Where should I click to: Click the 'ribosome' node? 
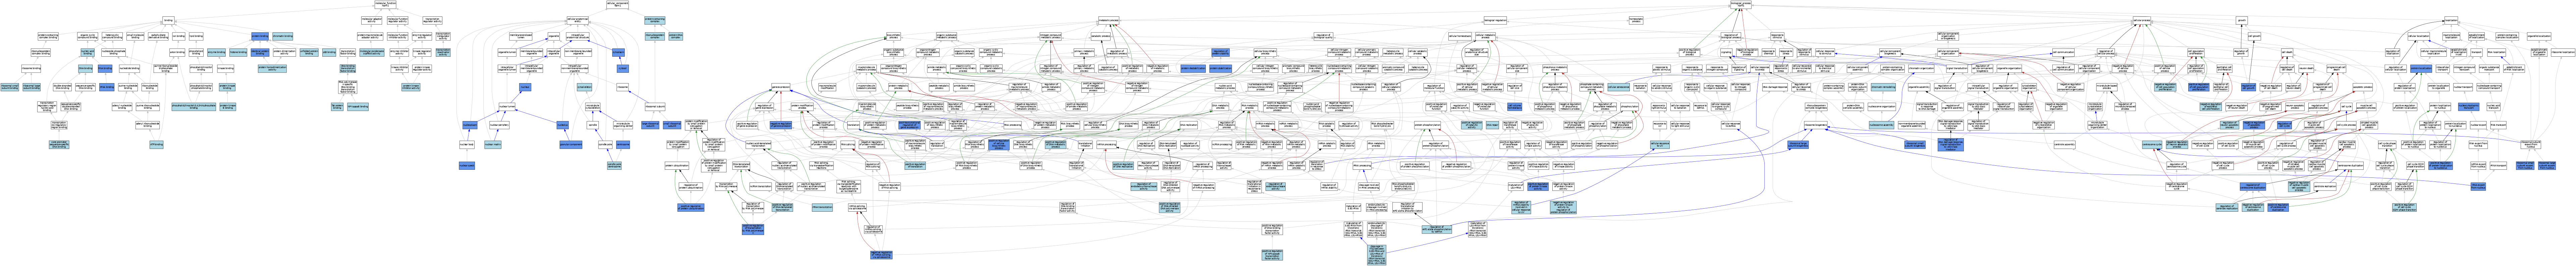tap(623, 87)
